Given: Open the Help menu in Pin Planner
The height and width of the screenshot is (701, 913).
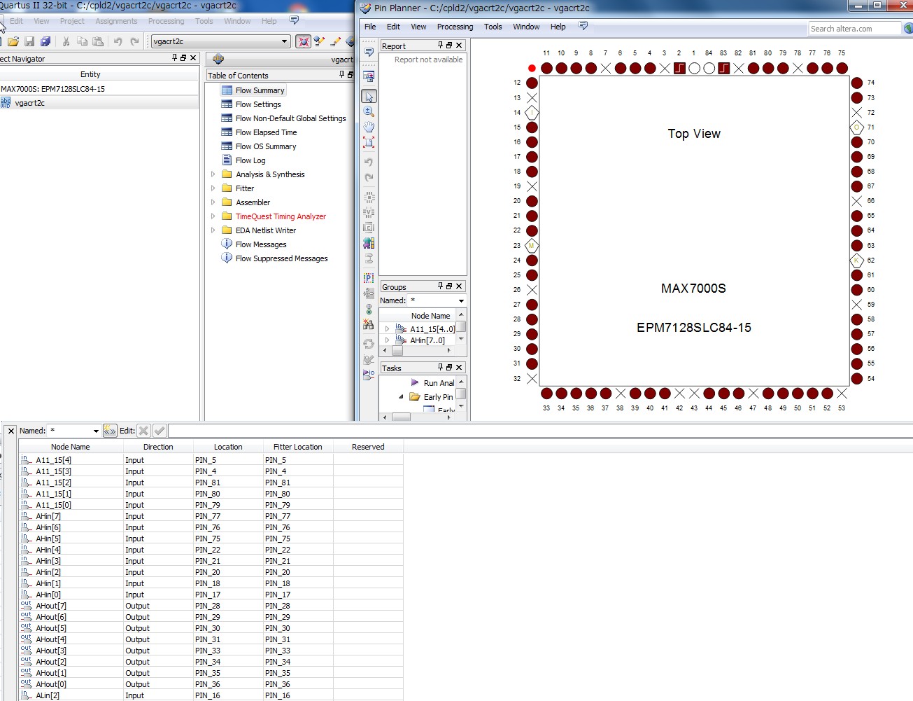Looking at the screenshot, I should point(558,27).
